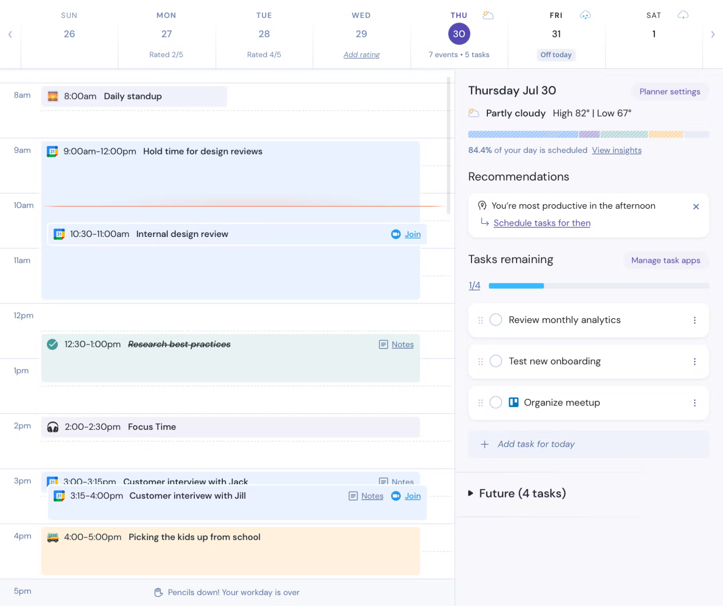Image resolution: width=723 pixels, height=606 pixels.
Task: Click the Trello icon on Organize meetup
Action: click(513, 402)
